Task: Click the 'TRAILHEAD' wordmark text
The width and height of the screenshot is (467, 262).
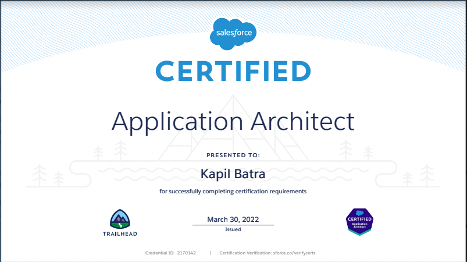Action: click(120, 234)
